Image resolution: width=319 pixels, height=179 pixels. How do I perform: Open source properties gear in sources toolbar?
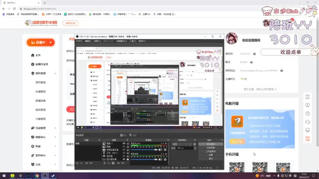coord(113,163)
